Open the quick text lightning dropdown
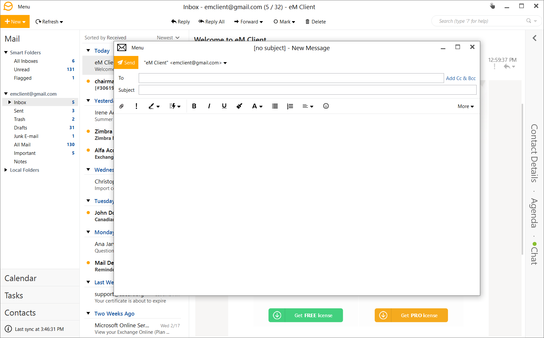 (x=175, y=106)
